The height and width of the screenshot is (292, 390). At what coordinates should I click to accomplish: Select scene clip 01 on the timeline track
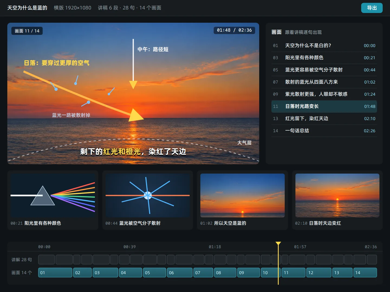pos(55,273)
